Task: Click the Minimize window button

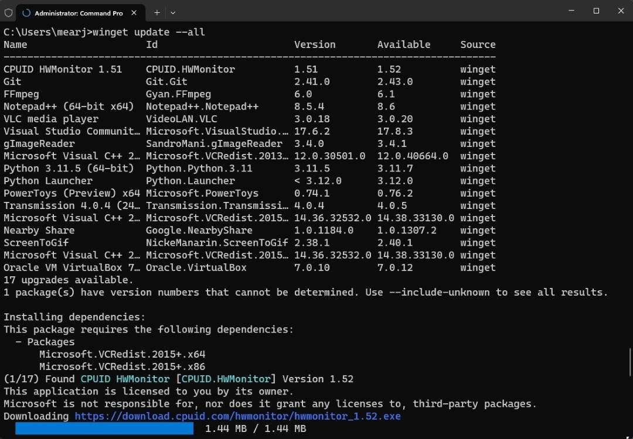Action: click(571, 11)
